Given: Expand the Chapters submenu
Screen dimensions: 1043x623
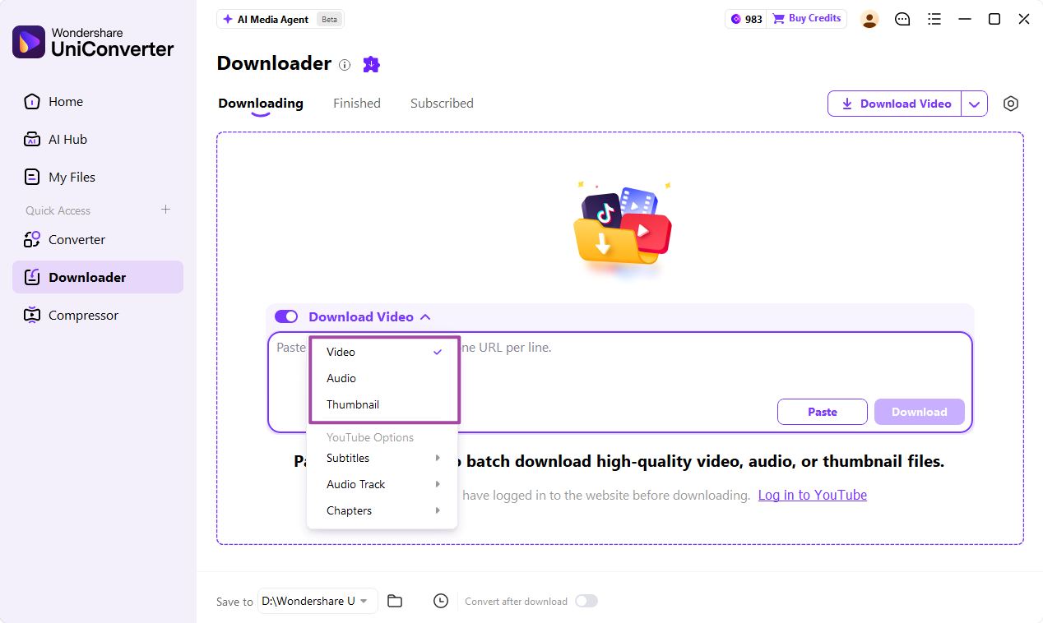Looking at the screenshot, I should click(382, 510).
